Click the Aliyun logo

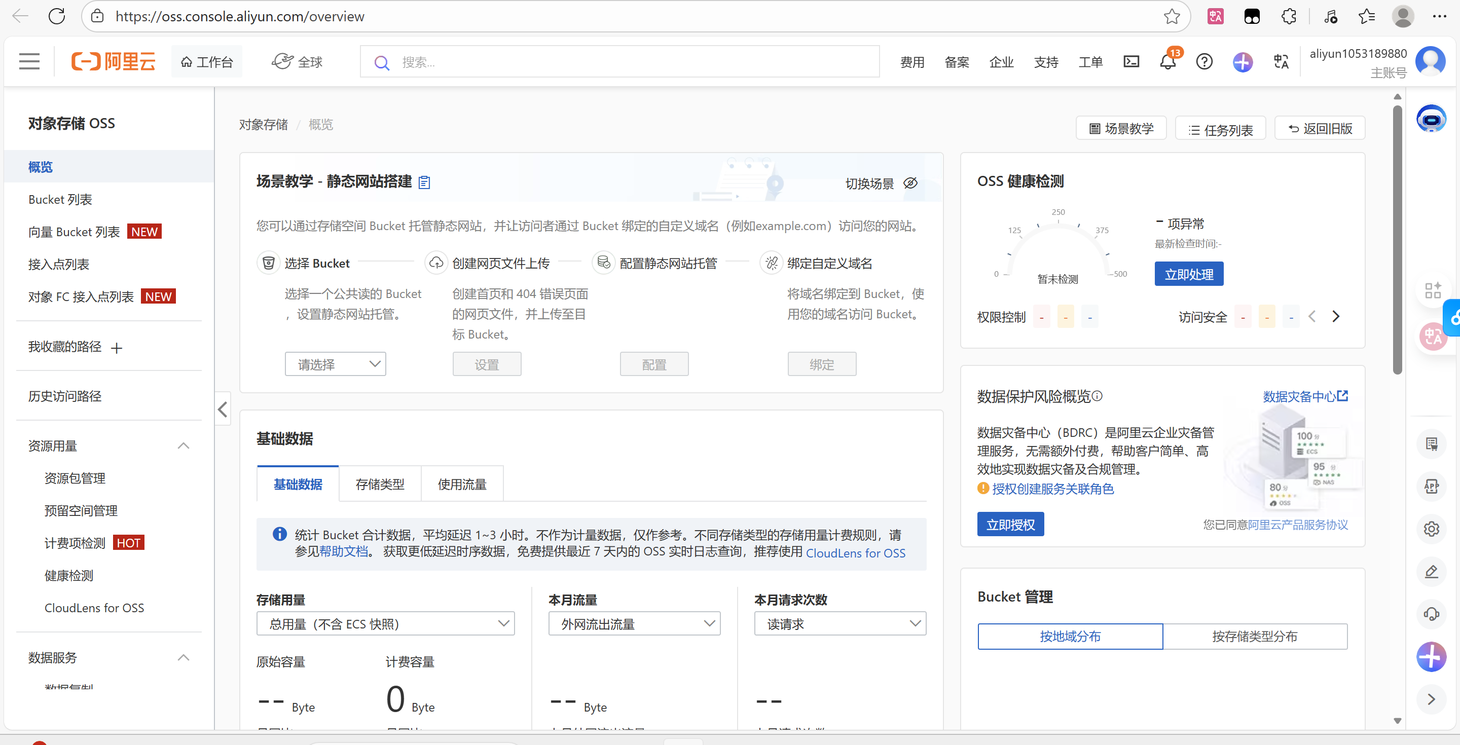click(114, 61)
